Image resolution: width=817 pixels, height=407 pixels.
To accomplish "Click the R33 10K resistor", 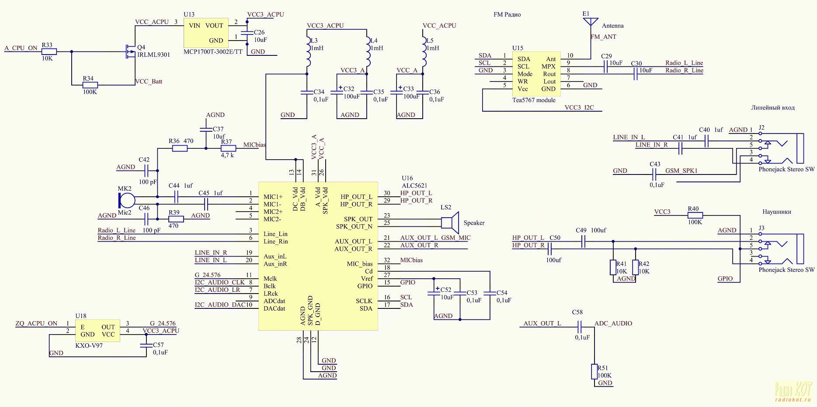I will (x=49, y=51).
